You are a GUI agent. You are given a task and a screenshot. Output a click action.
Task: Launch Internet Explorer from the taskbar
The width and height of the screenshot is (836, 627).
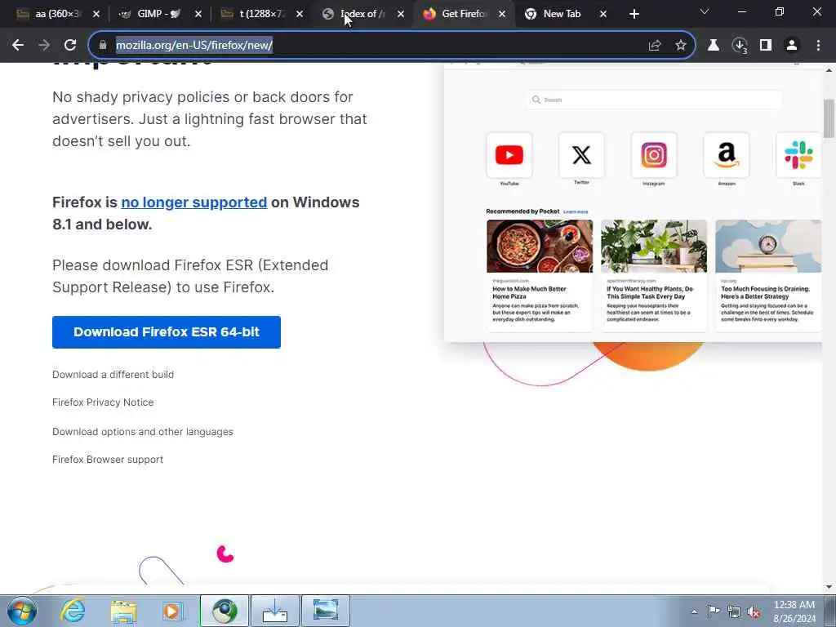[x=73, y=611]
